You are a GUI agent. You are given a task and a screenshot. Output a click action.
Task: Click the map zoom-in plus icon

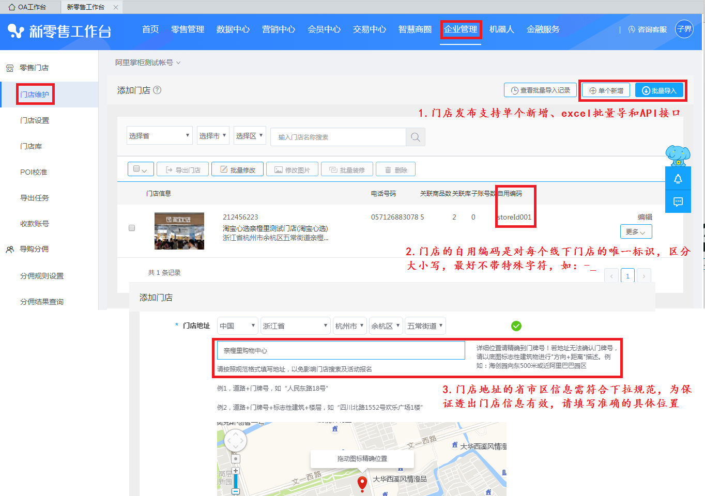pyautogui.click(x=236, y=471)
